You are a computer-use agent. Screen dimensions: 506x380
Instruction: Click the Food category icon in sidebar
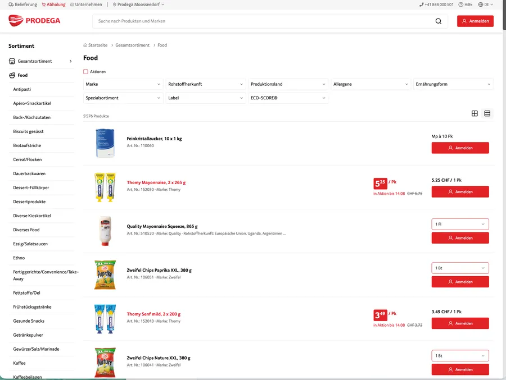12,75
